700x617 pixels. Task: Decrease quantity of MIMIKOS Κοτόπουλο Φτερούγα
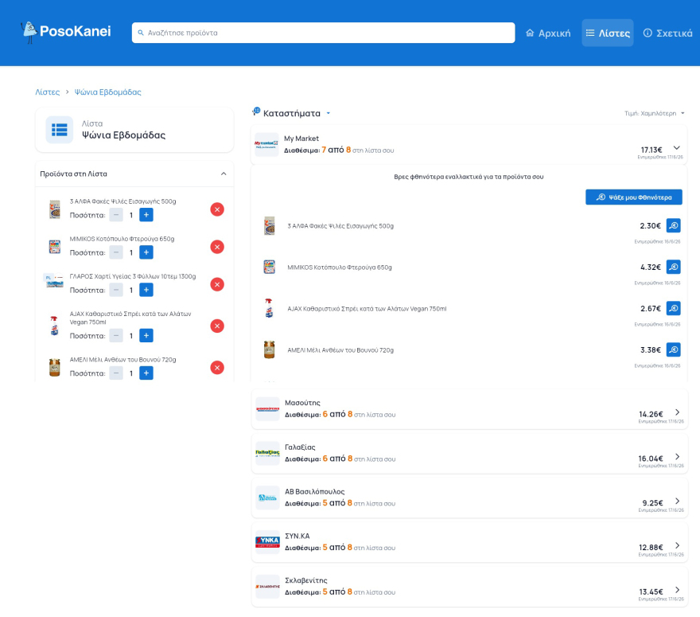(x=116, y=252)
